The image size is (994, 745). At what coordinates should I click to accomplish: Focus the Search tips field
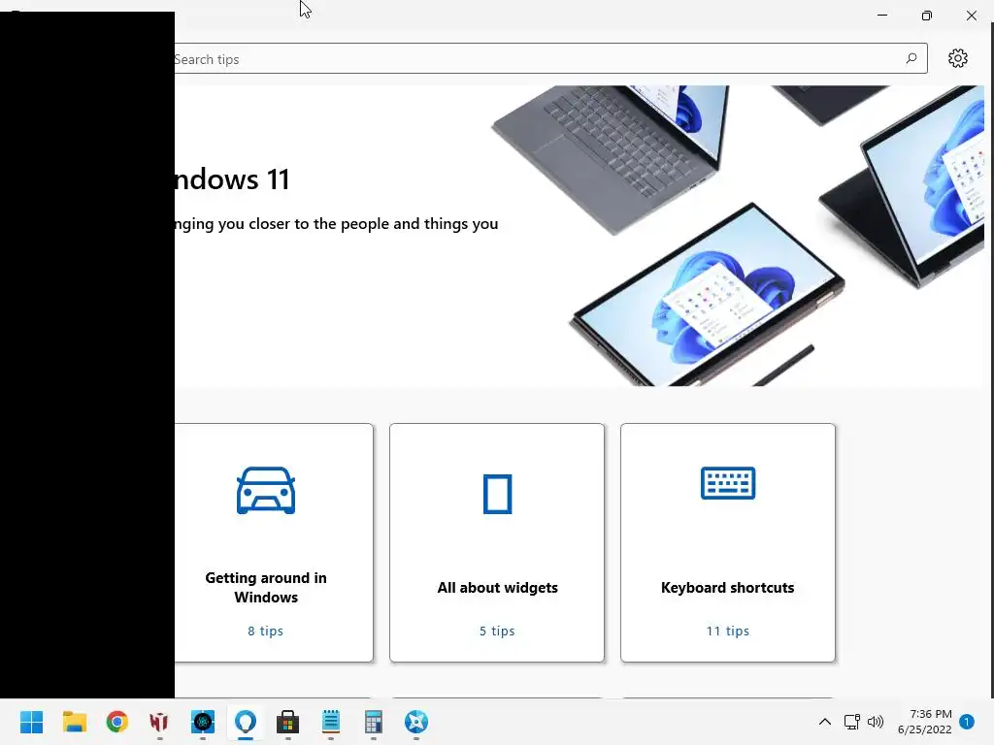(550, 58)
